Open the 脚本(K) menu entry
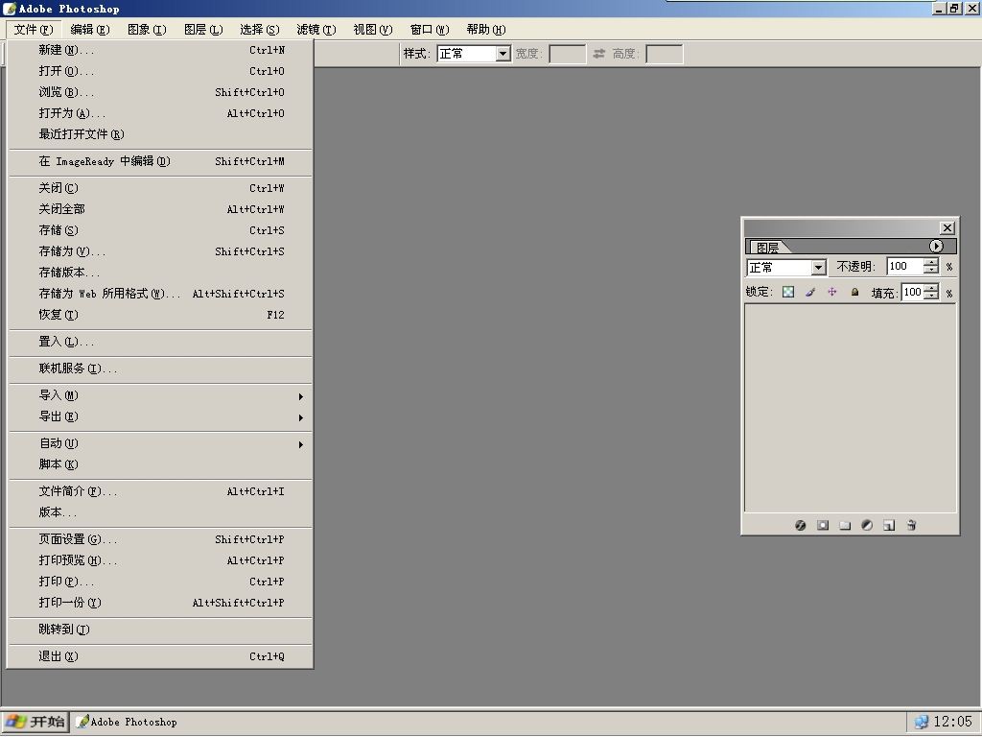Viewport: 982px width, 737px height. [160, 464]
